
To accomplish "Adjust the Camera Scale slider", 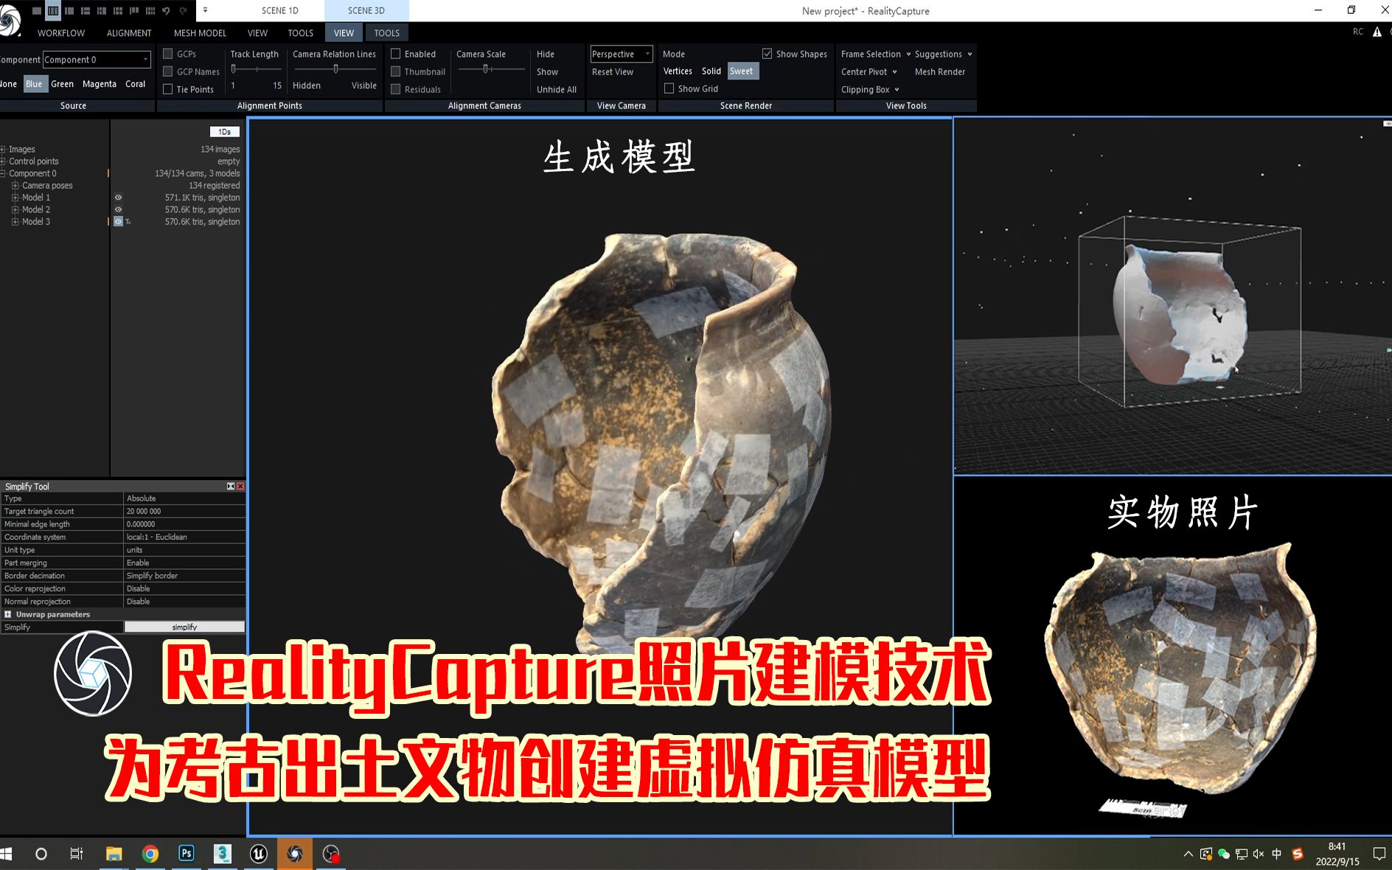I will coord(486,67).
